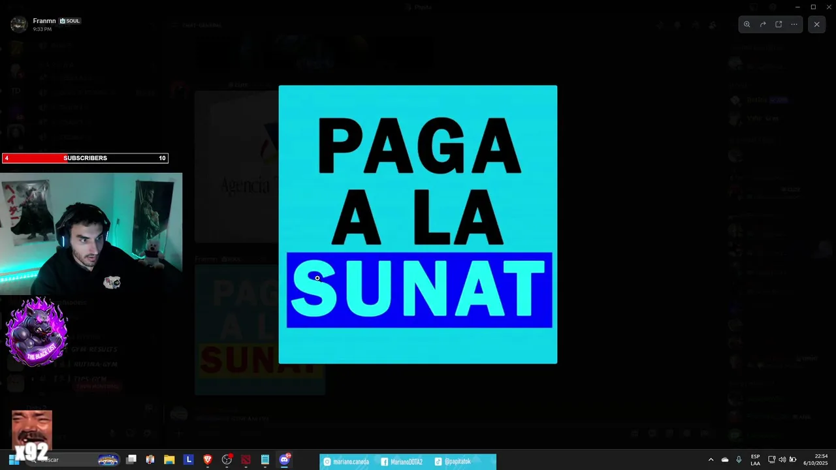Open Dota 2 from the taskbar
Image resolution: width=836 pixels, height=470 pixels.
coord(246,460)
